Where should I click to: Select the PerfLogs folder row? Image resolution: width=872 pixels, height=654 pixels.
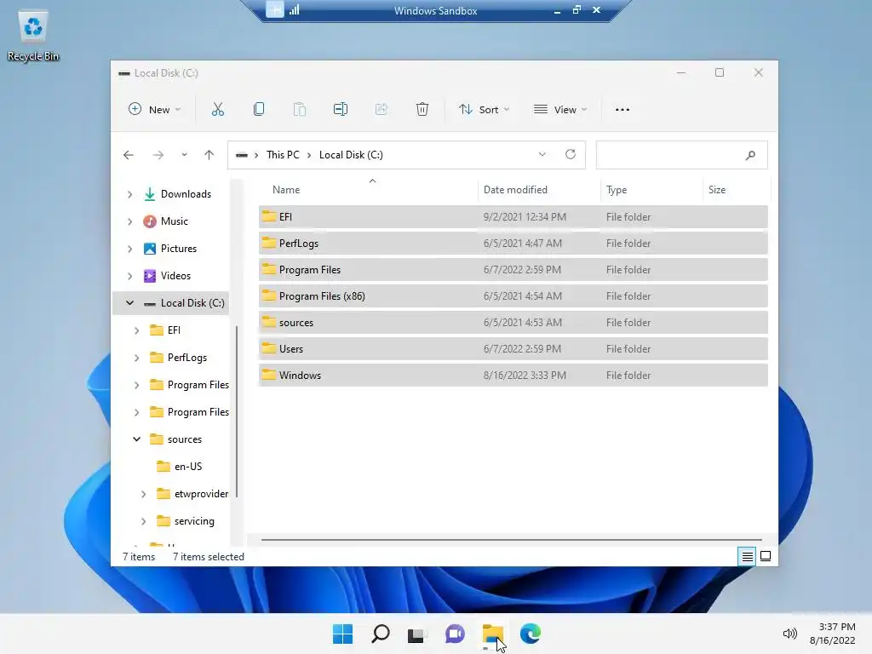pos(513,244)
